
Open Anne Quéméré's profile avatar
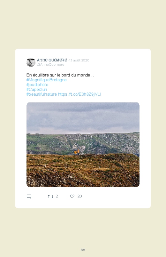[x=31, y=62]
